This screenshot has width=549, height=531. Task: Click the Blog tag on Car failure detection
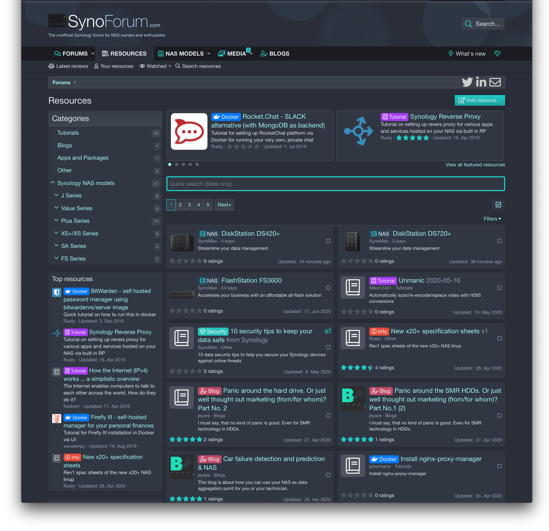pyautogui.click(x=209, y=459)
